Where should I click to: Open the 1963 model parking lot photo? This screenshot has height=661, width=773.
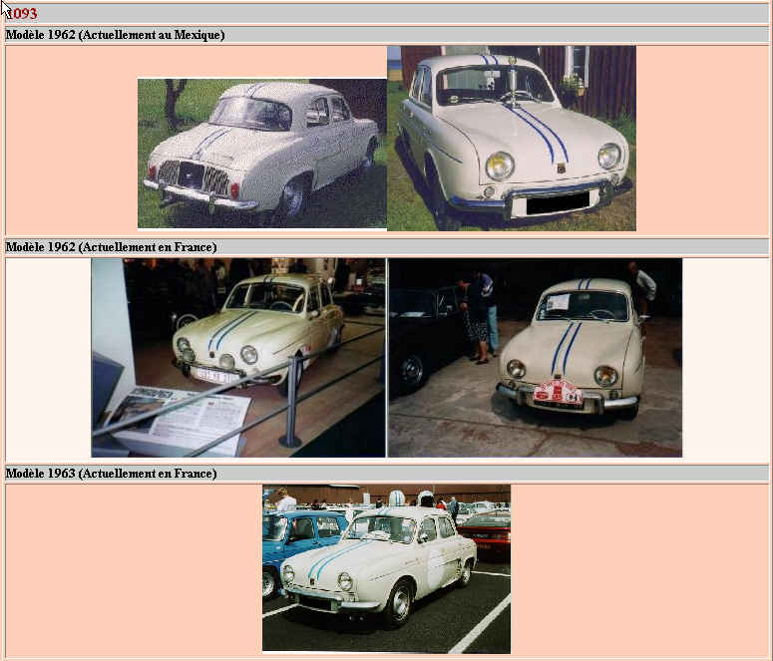coord(386,568)
